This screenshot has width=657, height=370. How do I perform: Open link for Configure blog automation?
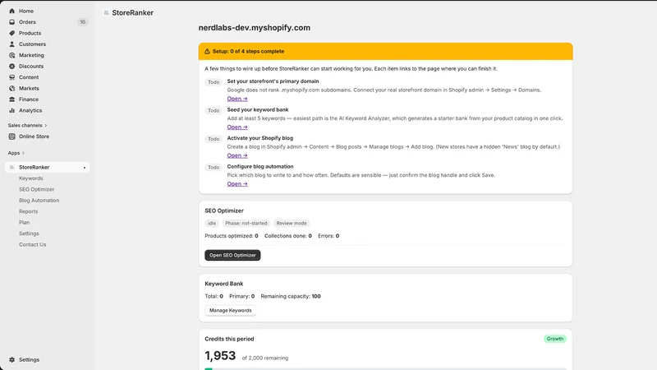237,183
